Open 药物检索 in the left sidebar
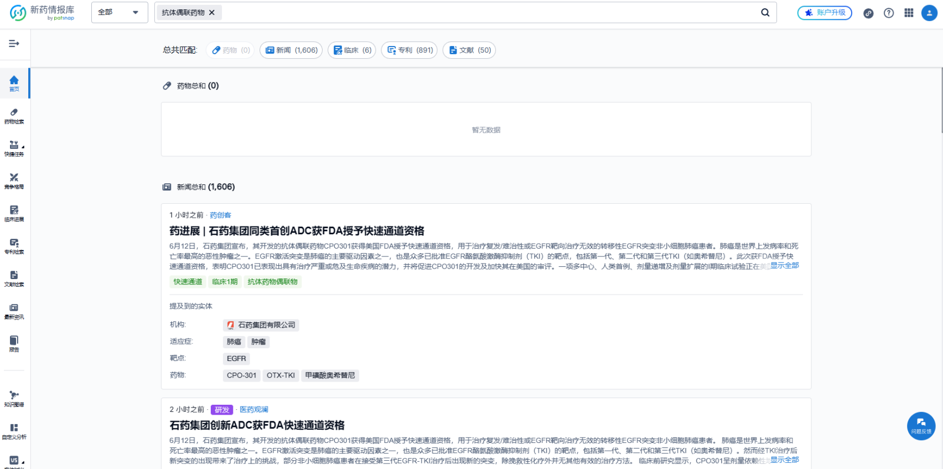The image size is (943, 469). pos(14,116)
